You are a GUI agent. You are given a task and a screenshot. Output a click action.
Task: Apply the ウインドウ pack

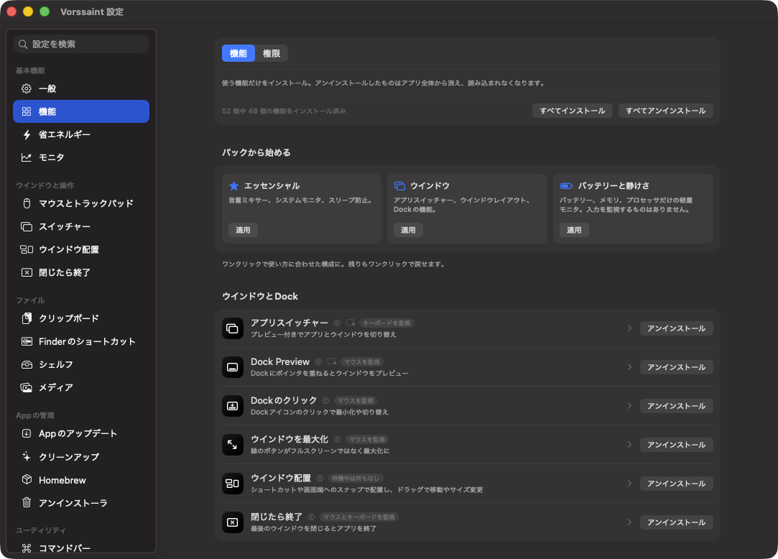pos(408,230)
